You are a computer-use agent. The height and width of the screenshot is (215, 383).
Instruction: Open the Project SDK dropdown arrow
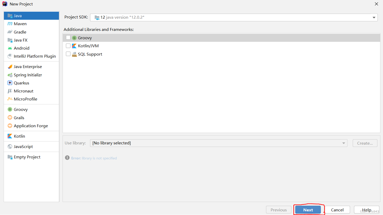click(x=374, y=17)
